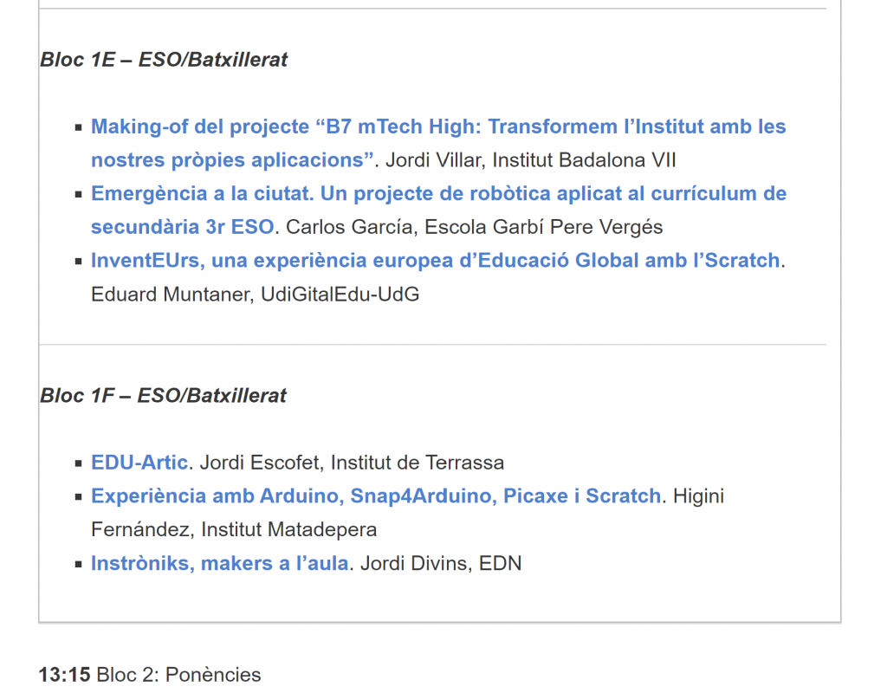The width and height of the screenshot is (887, 693).
Task: Click the bullet marker before "Instròniks"
Action: coord(80,565)
